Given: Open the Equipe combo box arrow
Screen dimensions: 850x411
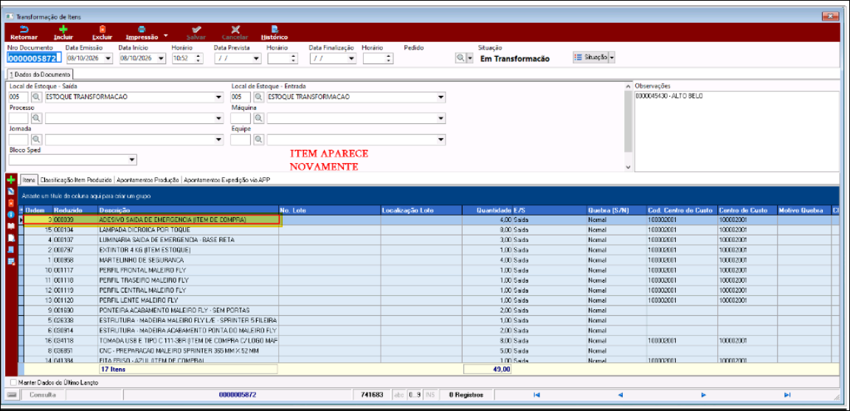Looking at the screenshot, I should coord(441,140).
